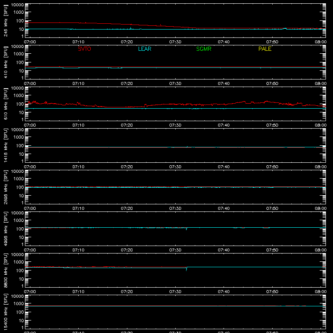Click the 07:00 tick under the 1415 MHz panel

[x=30, y=167]
